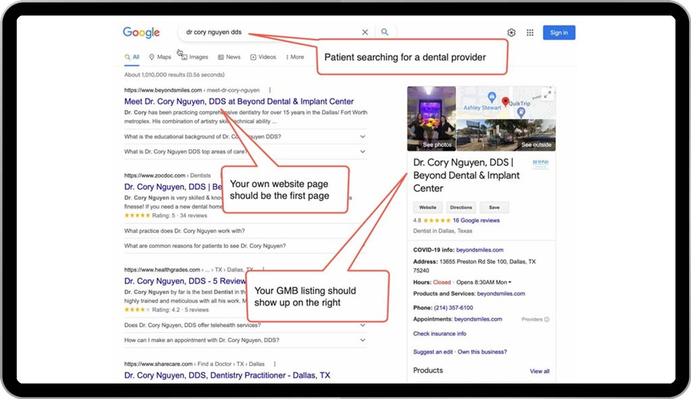Open the zocdoc.com Dr. Cory Nguyen result
691x399 pixels.
coord(173,187)
